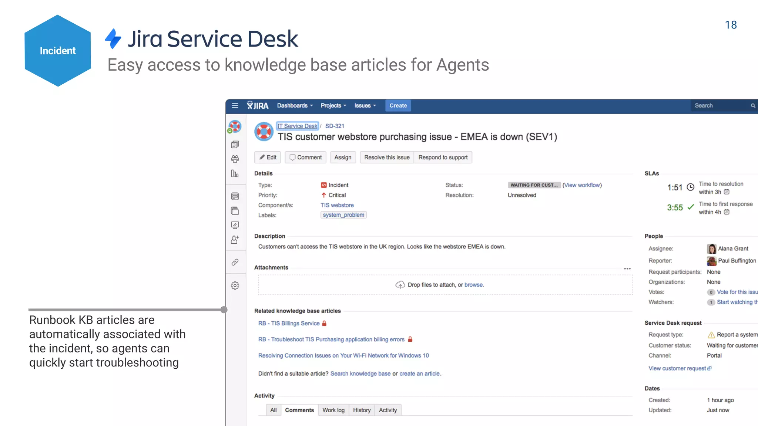Click the link shortcut icon in sidebar
The height and width of the screenshot is (426, 758).
pyautogui.click(x=235, y=262)
